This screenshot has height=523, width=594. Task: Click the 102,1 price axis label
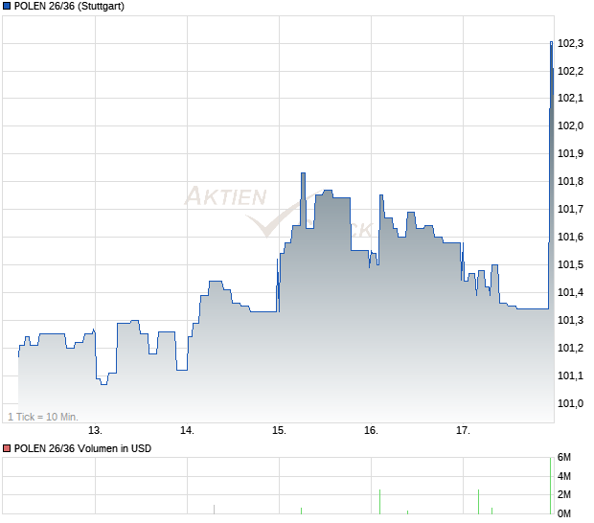[570, 98]
